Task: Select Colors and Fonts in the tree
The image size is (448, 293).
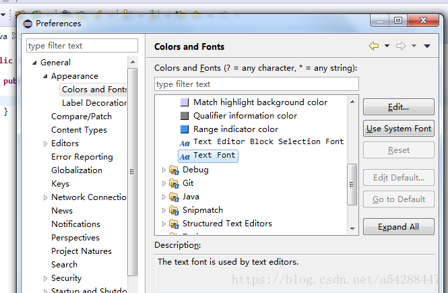Action: [x=94, y=90]
